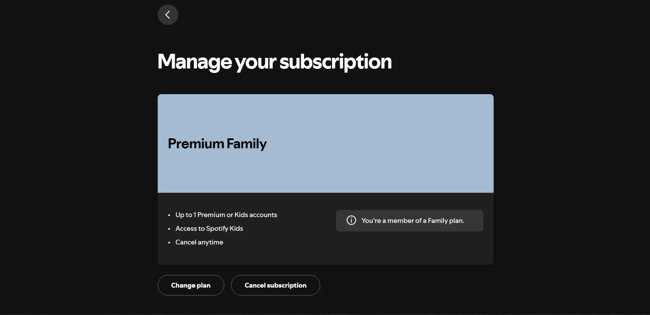Click the word plan in Change plan
Image resolution: width=650 pixels, height=315 pixels.
[x=204, y=285]
